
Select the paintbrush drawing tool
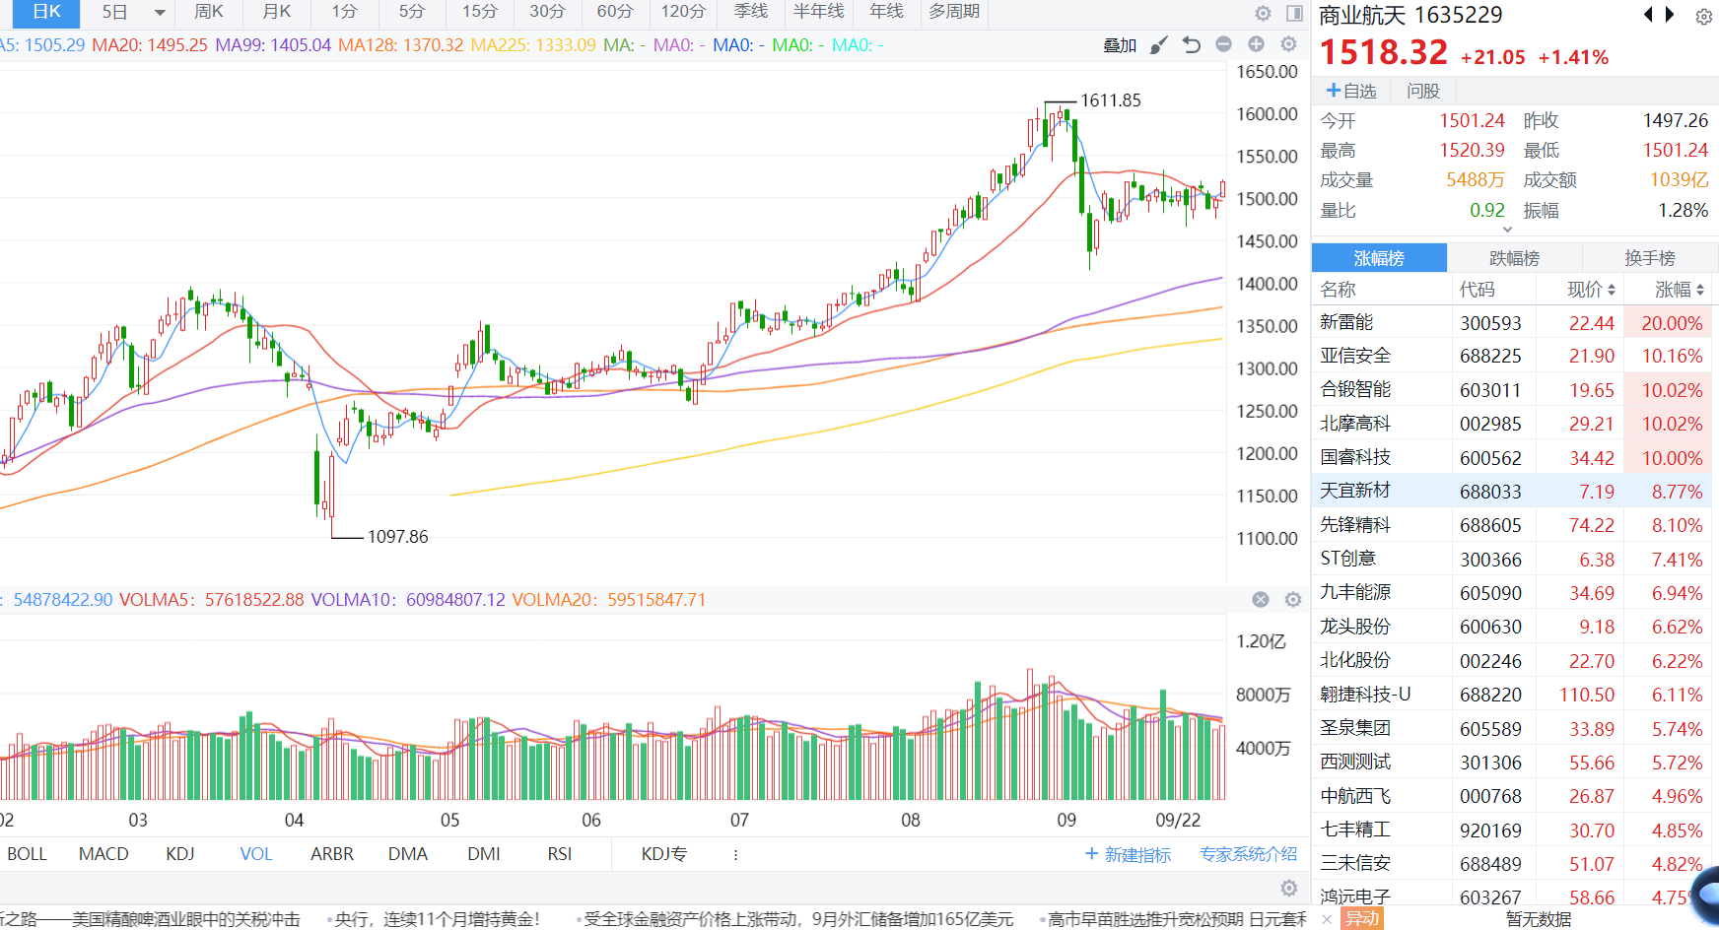click(1159, 44)
